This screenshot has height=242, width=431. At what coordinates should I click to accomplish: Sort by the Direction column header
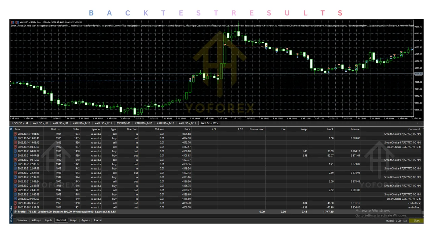[132, 129]
